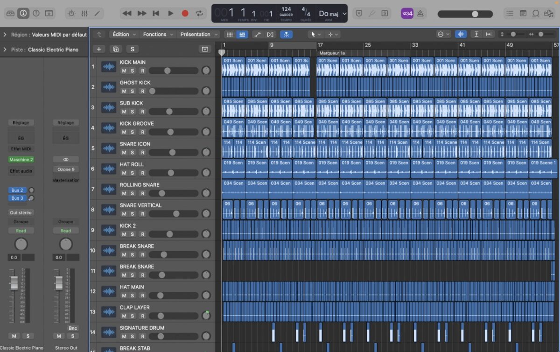The image size is (560, 352).
Task: Open the Édition menu
Action: [x=124, y=34]
